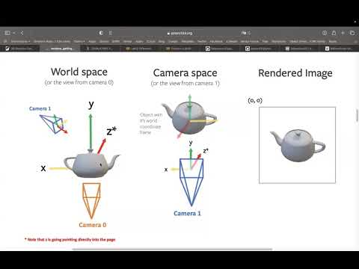Click the address bar URL field
This screenshot has height=269, width=359.
(x=180, y=33)
